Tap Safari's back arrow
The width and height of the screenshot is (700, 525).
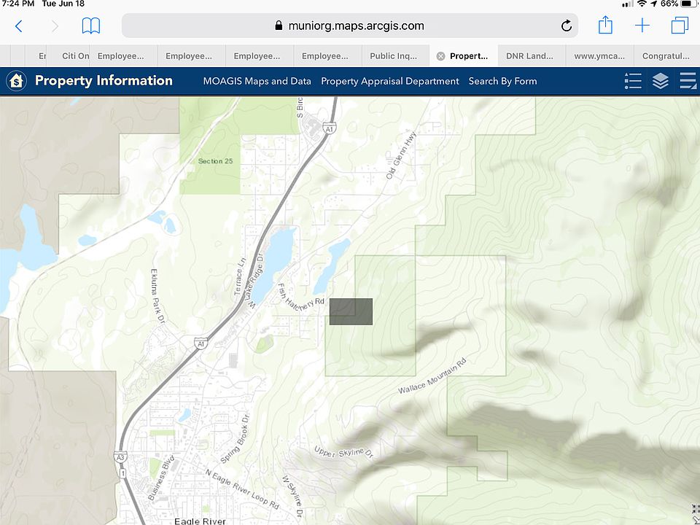pos(19,26)
